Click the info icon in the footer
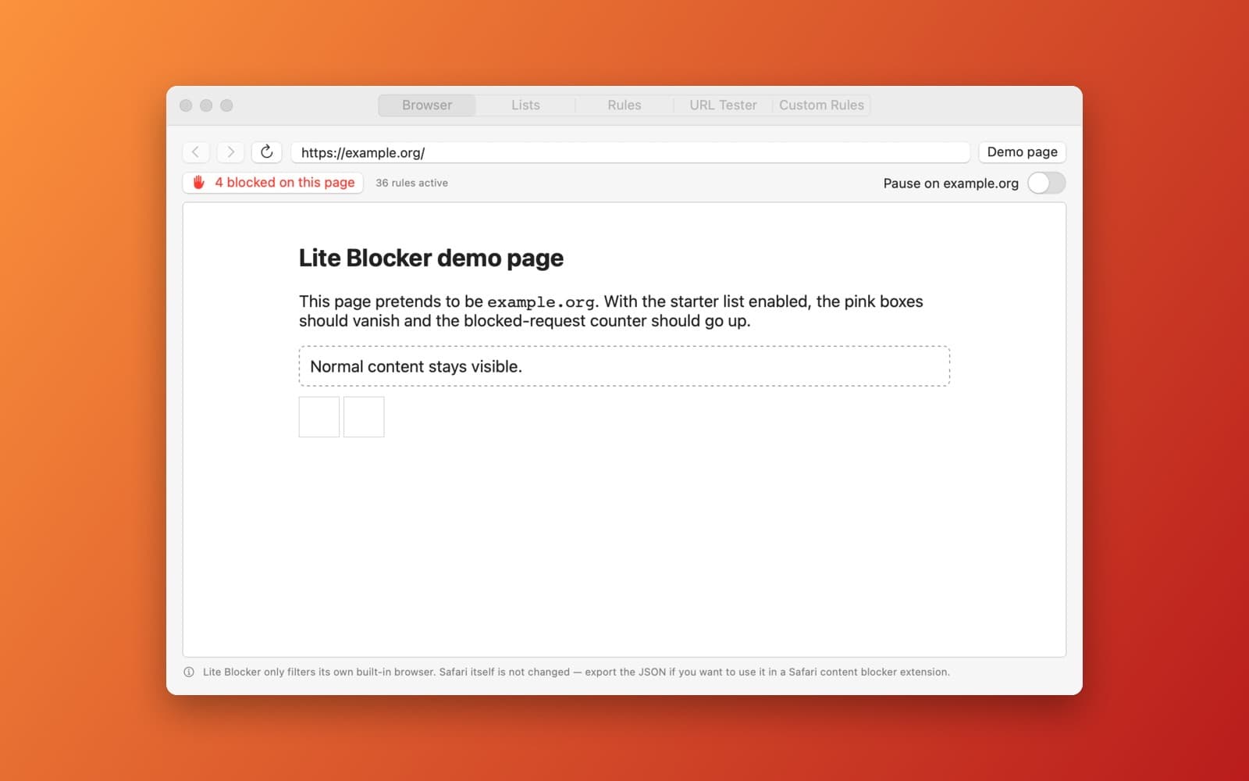Viewport: 1249px width, 781px height. [x=189, y=672]
